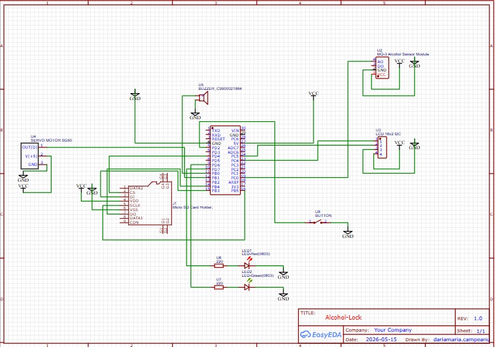Select the VCC symbol under the servo motor
This screenshot has height=347, width=495.
[23, 187]
